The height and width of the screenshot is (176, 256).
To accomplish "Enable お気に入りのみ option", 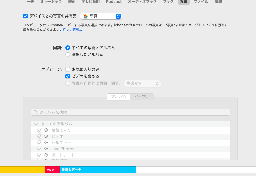I will 68,69.
